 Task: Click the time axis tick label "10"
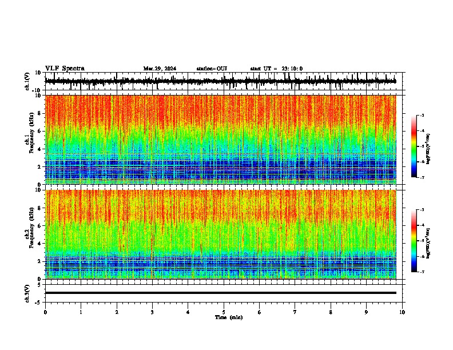(x=402, y=312)
